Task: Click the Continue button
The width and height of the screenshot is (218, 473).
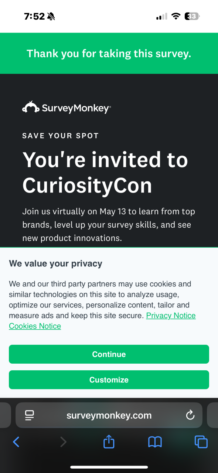Action: coord(109,354)
